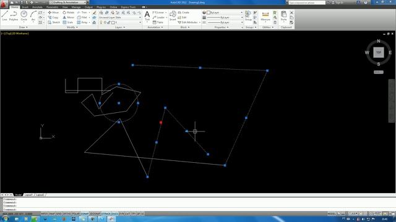
Task: Toggle GRID display in status bar
Action: (x=59, y=214)
